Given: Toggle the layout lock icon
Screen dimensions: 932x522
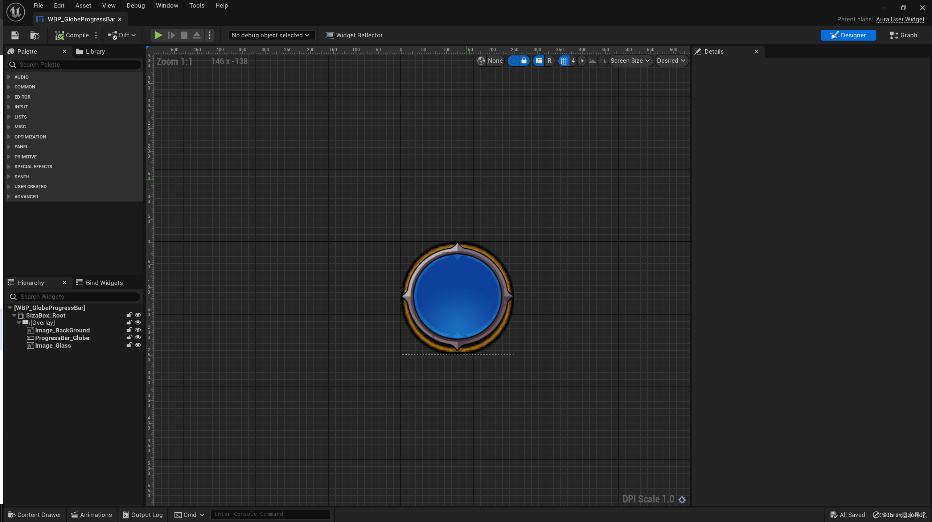Looking at the screenshot, I should click(524, 61).
